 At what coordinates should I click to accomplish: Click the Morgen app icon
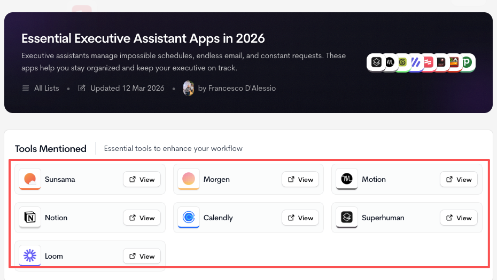189,179
